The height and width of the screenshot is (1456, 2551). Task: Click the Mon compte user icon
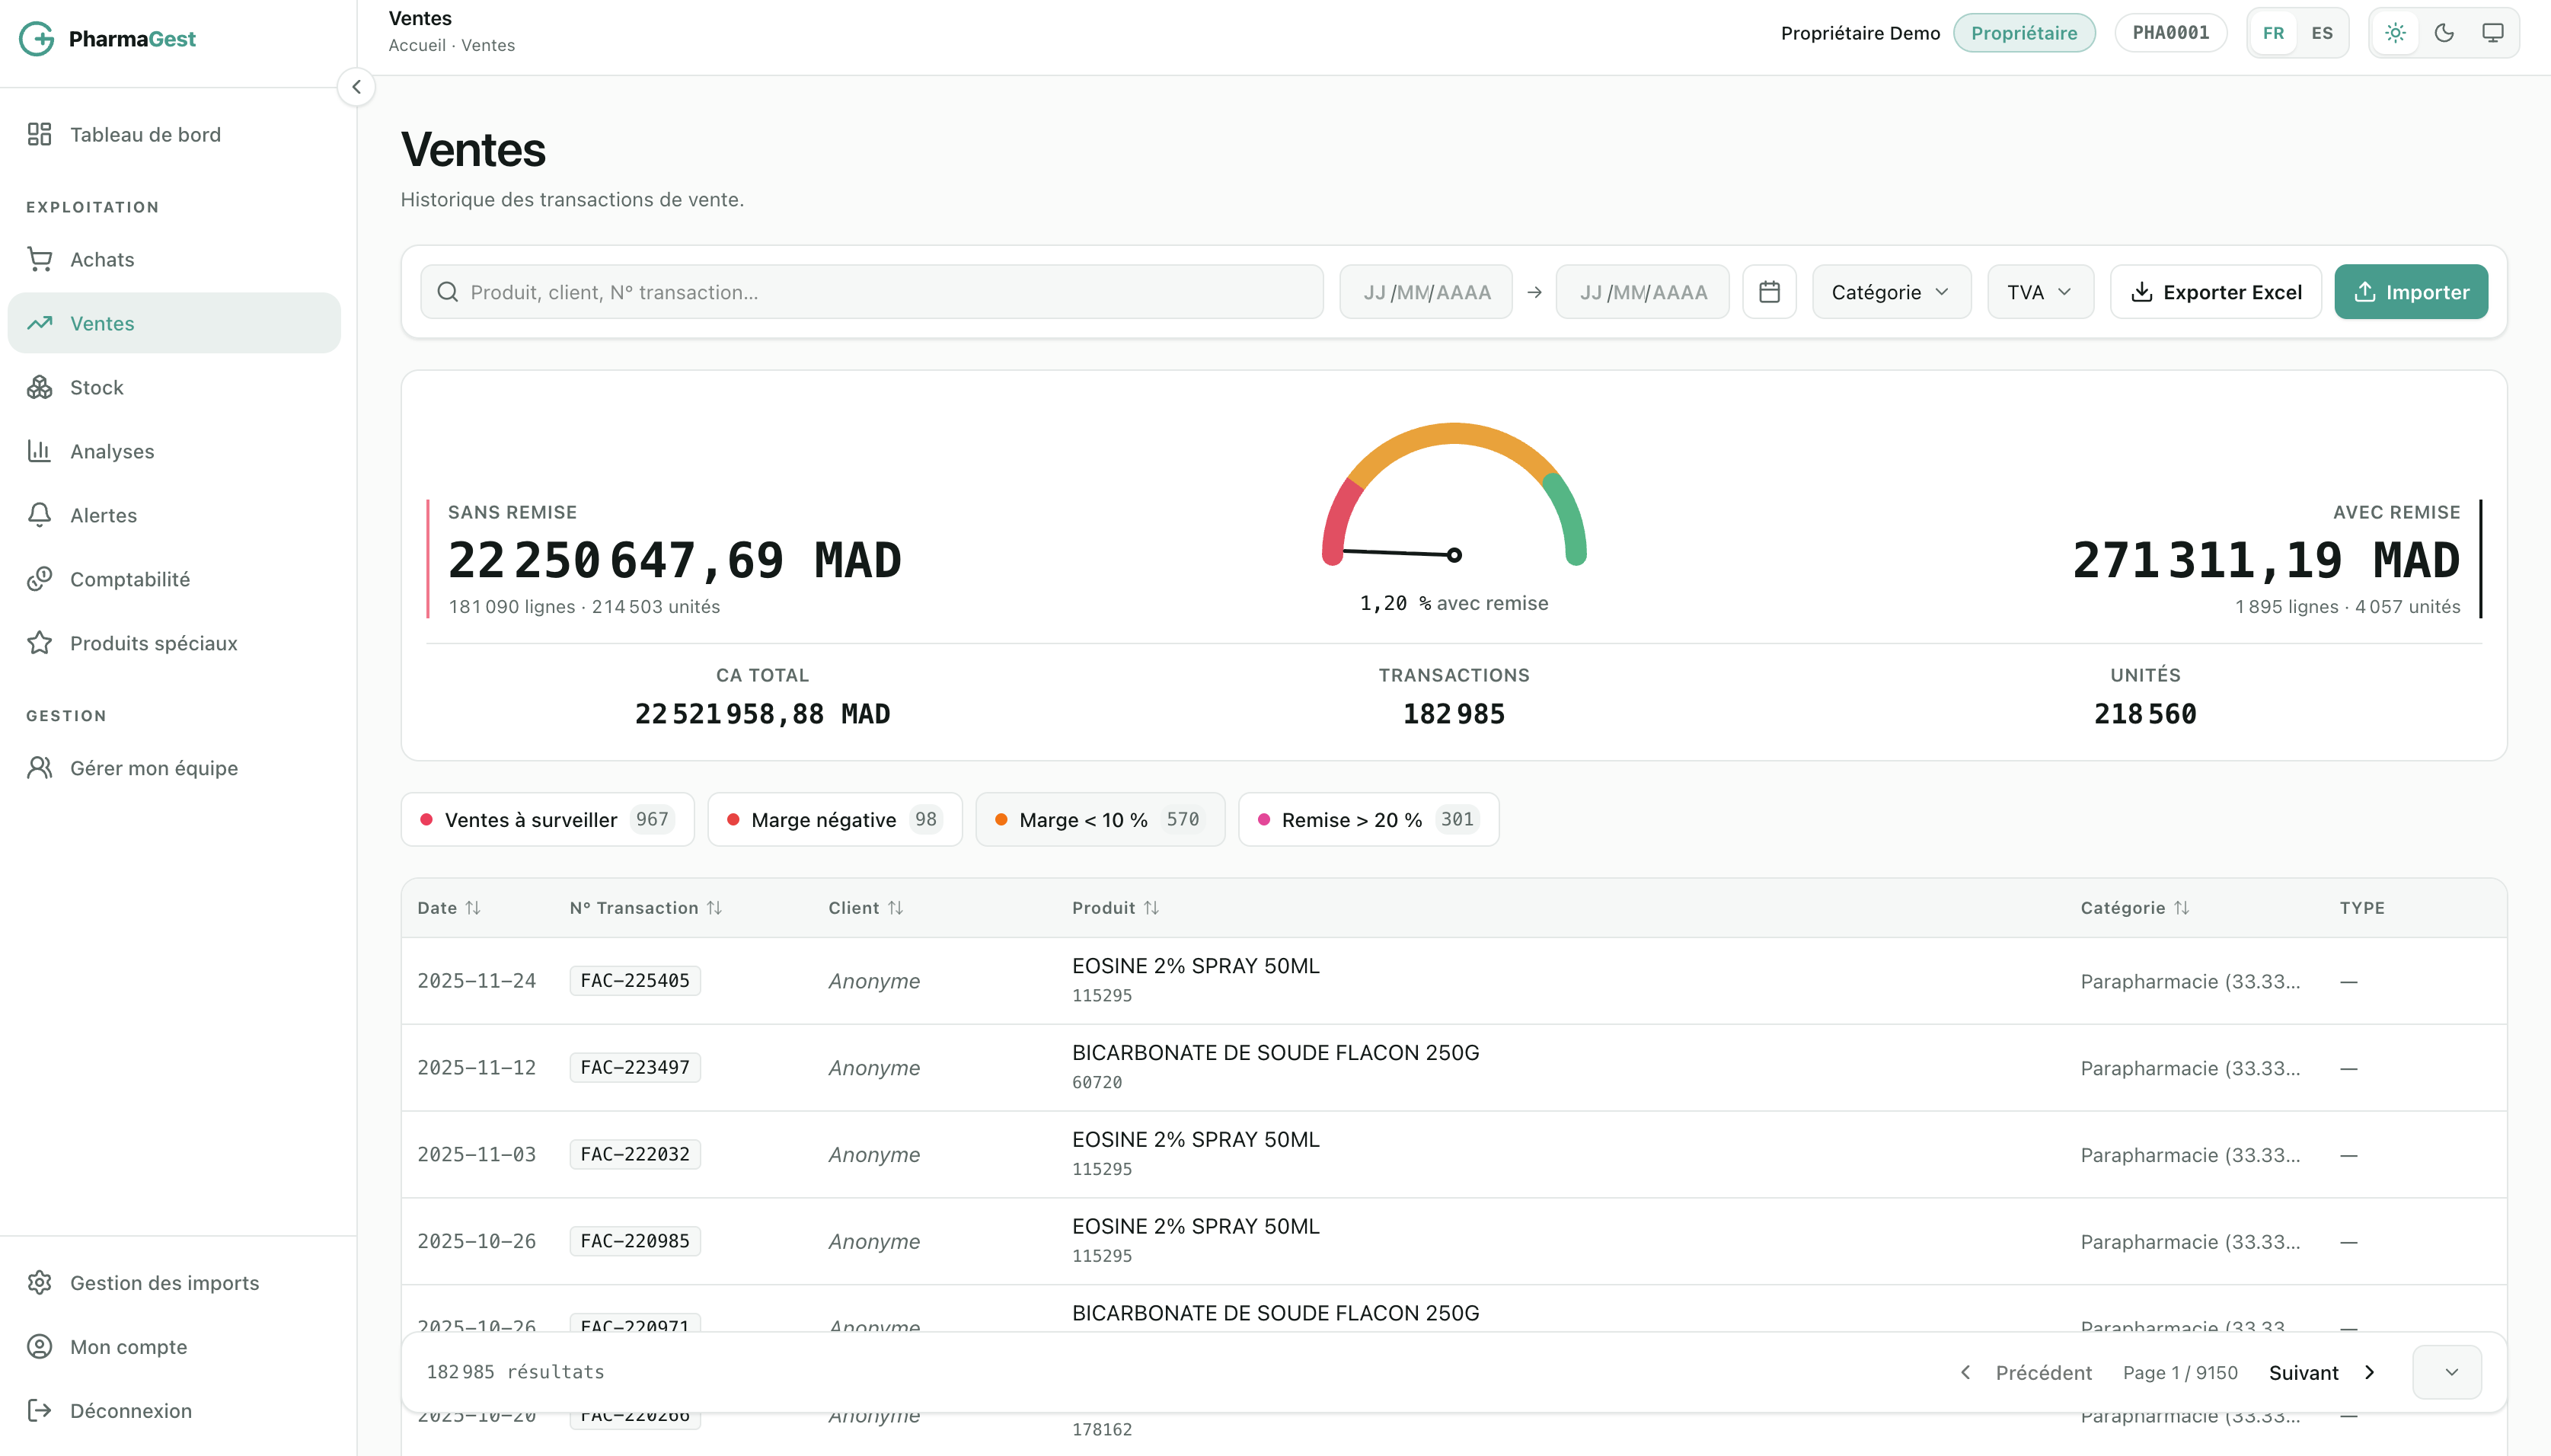click(40, 1347)
